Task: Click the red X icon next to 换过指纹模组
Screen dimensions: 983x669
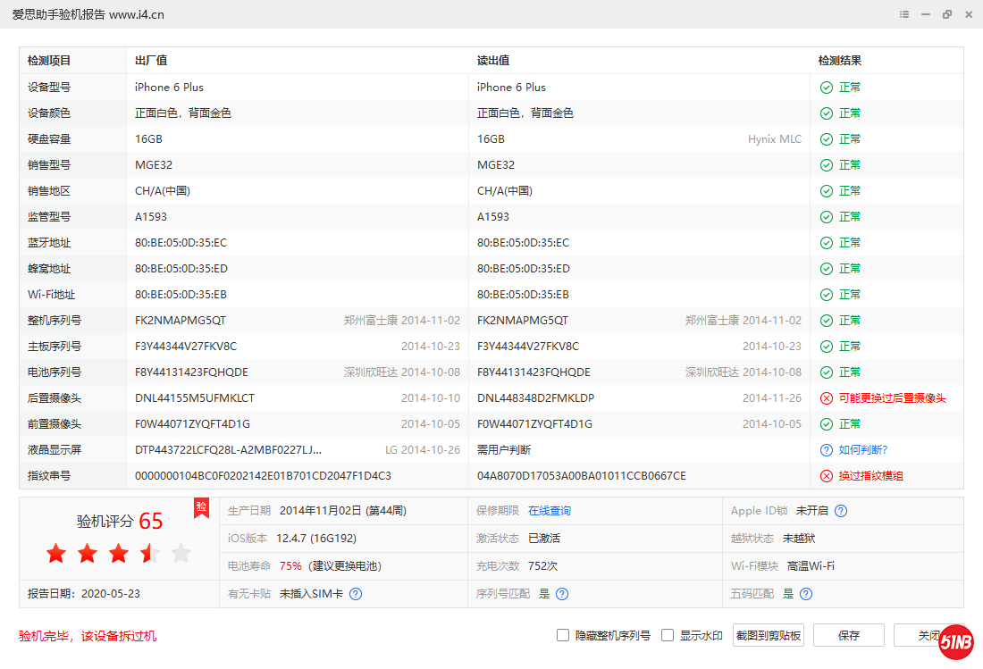Action: (825, 475)
